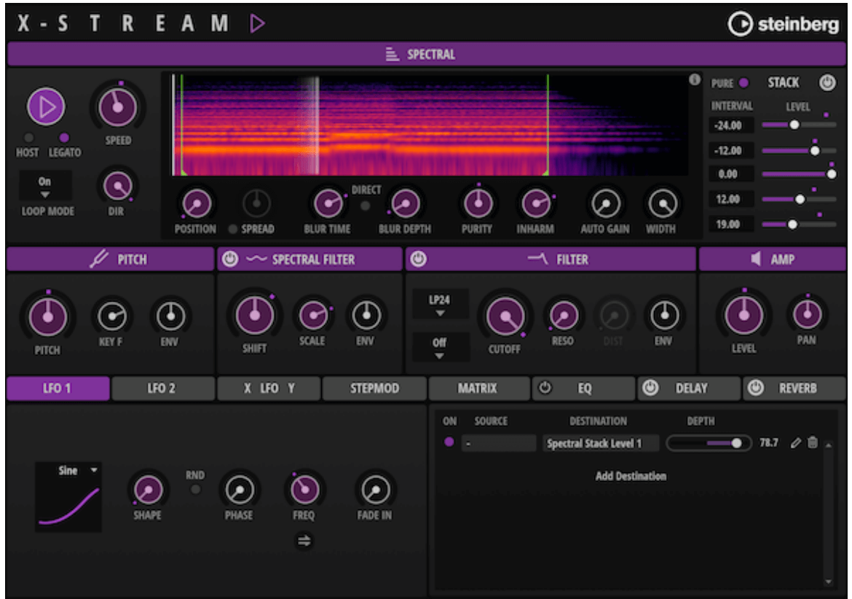852x599 pixels.
Task: Open the EQ tab
Action: (584, 388)
